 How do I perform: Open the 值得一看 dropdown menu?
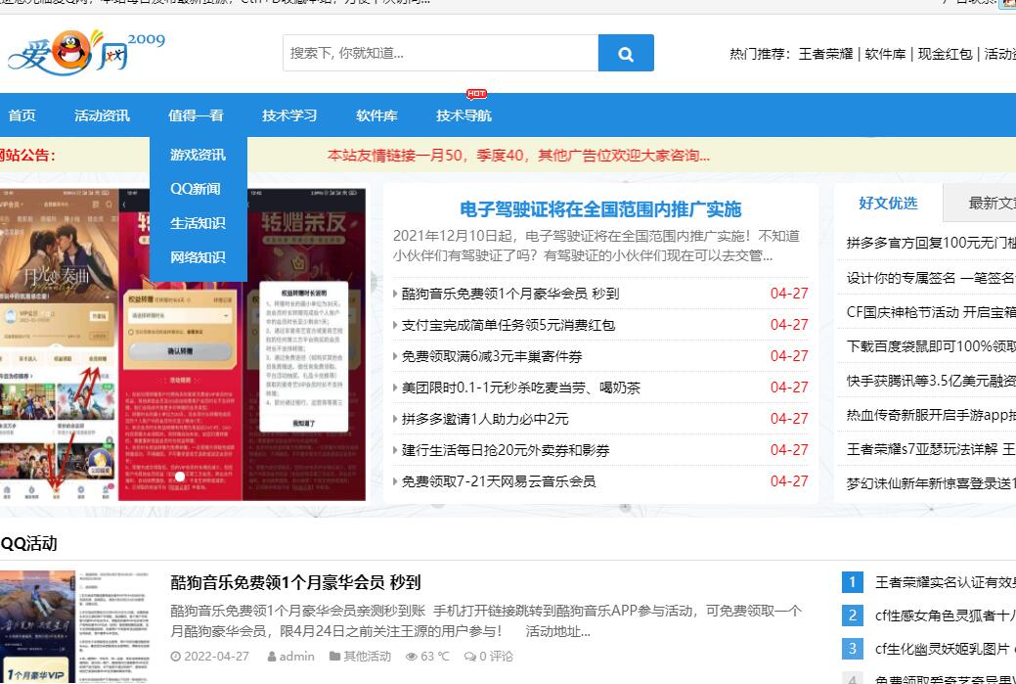(x=196, y=115)
